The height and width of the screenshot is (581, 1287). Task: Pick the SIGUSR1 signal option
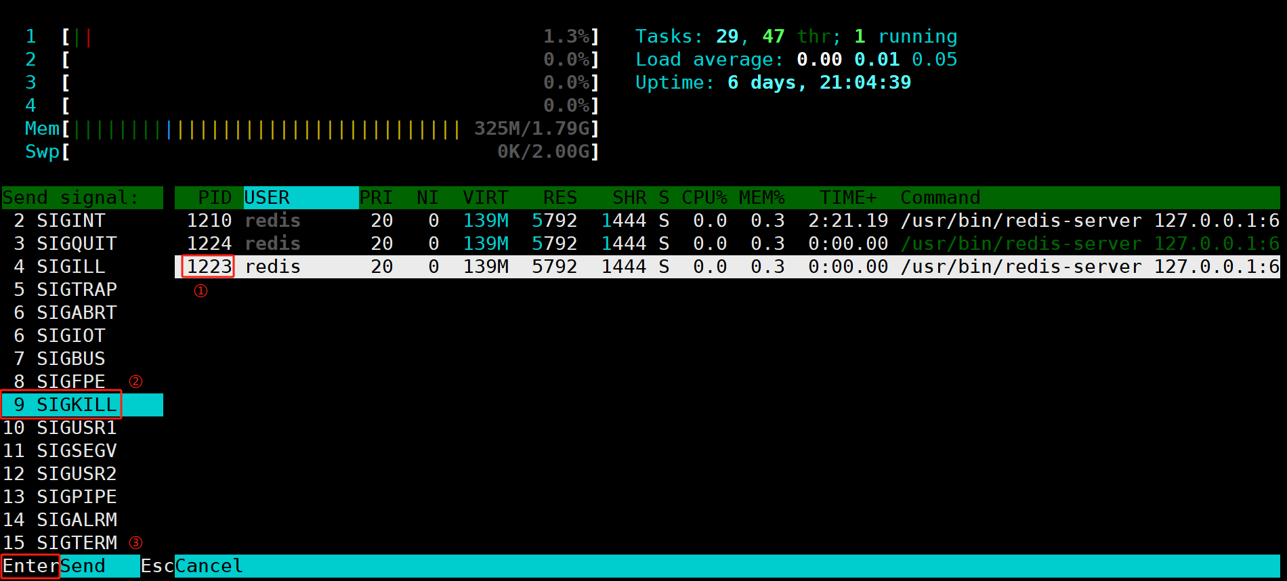point(82,428)
